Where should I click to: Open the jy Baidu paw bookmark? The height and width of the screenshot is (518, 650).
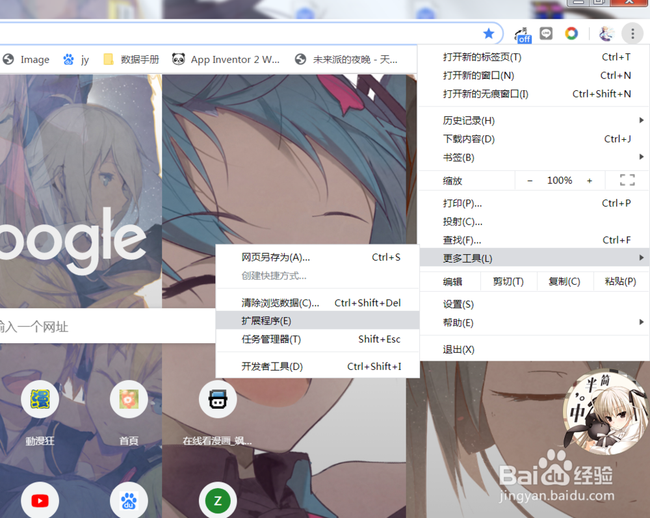coord(76,60)
